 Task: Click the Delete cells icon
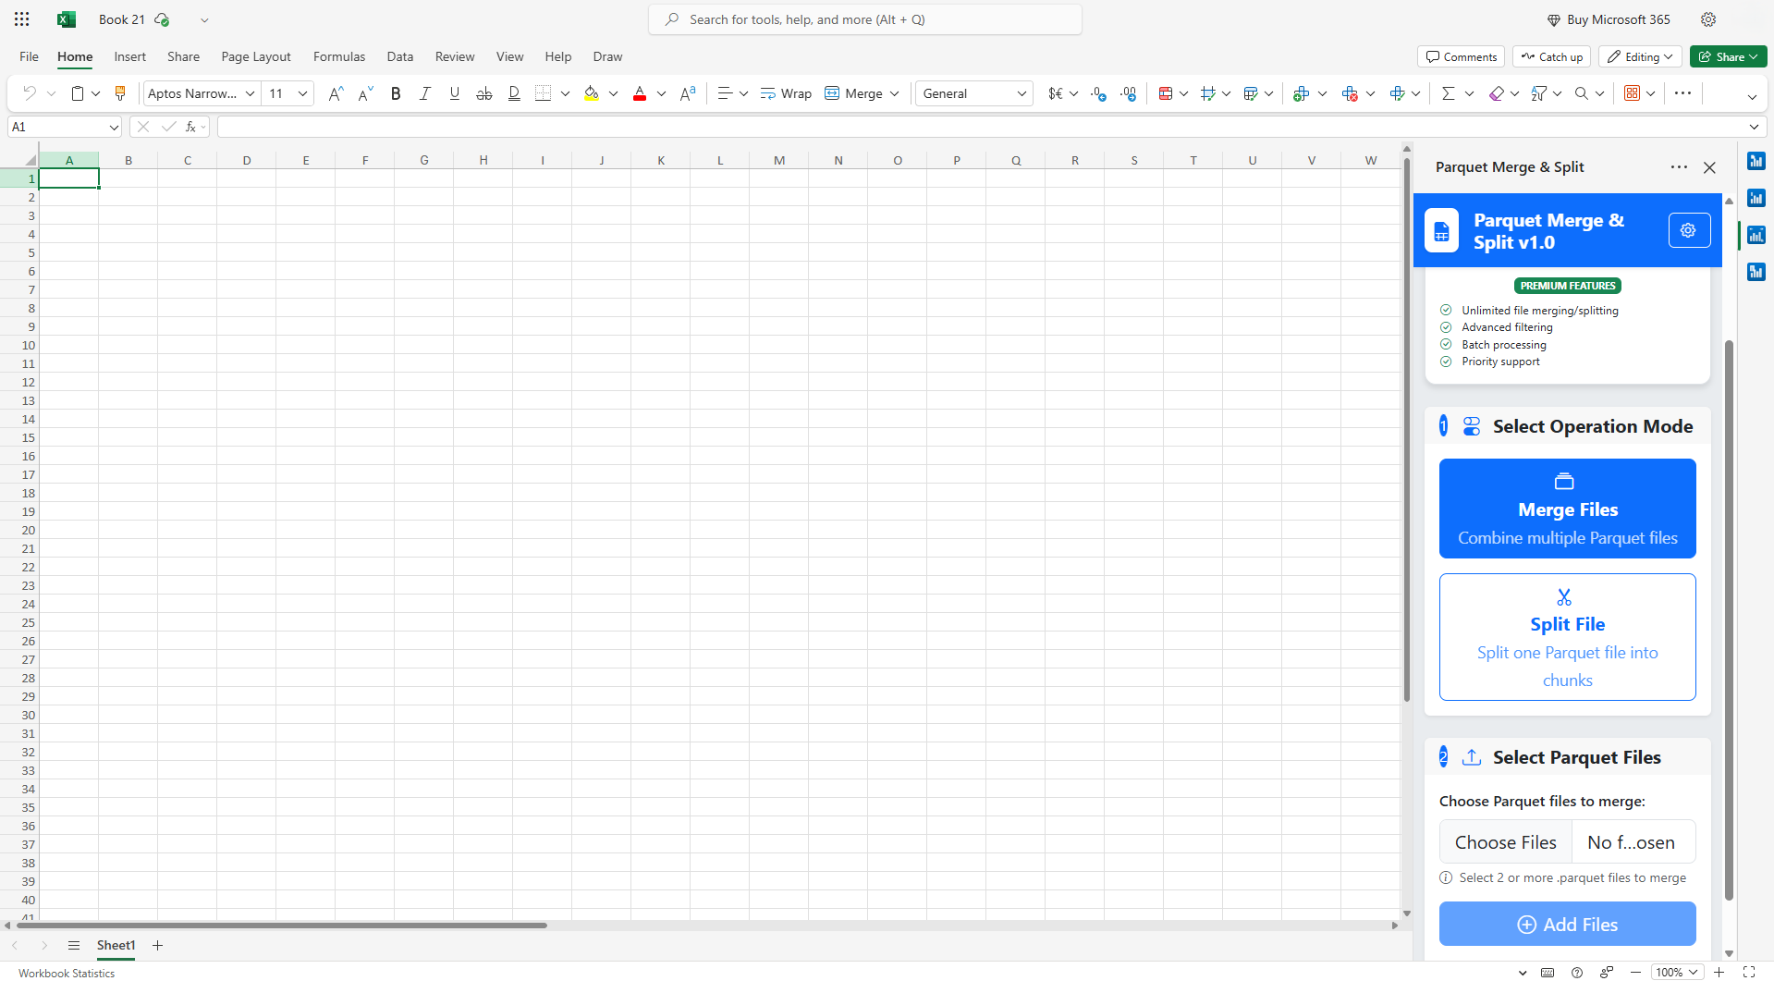pos(1350,93)
